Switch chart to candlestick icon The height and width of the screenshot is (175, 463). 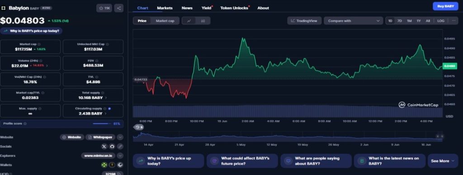pyautogui.click(x=203, y=21)
